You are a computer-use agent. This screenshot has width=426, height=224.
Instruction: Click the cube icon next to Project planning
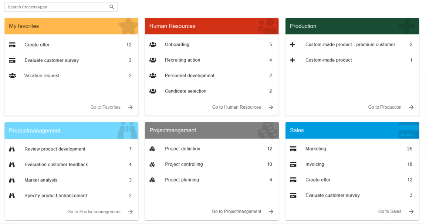pos(153,180)
